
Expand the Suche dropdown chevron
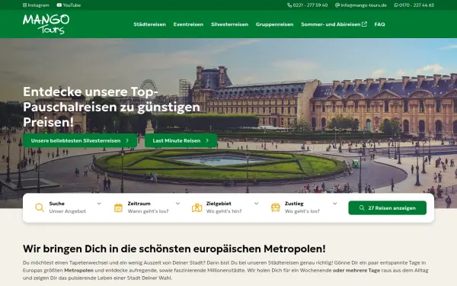[99, 204]
